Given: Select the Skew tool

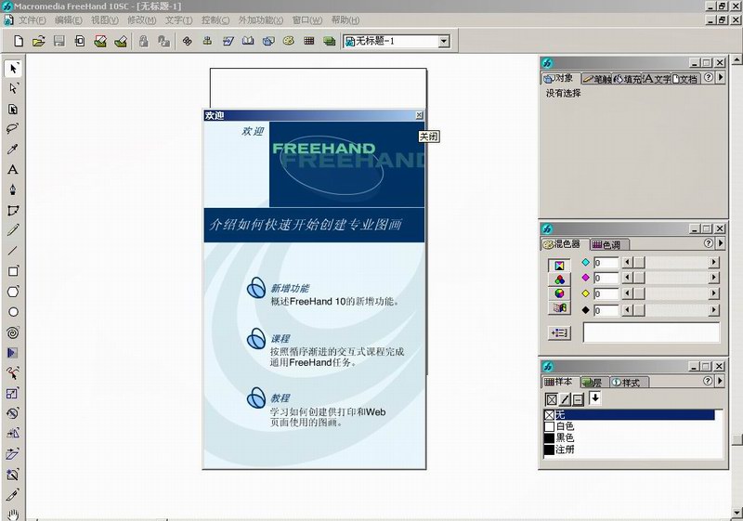Looking at the screenshot, I should point(13,454).
